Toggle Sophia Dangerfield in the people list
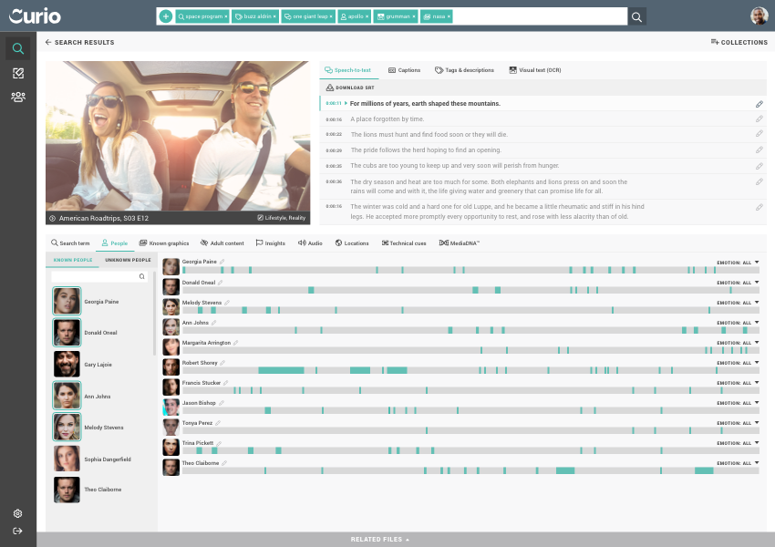Screen dimensions: 775x547 67,459
